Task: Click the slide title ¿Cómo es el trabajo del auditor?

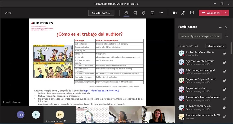Action: pyautogui.click(x=90, y=34)
